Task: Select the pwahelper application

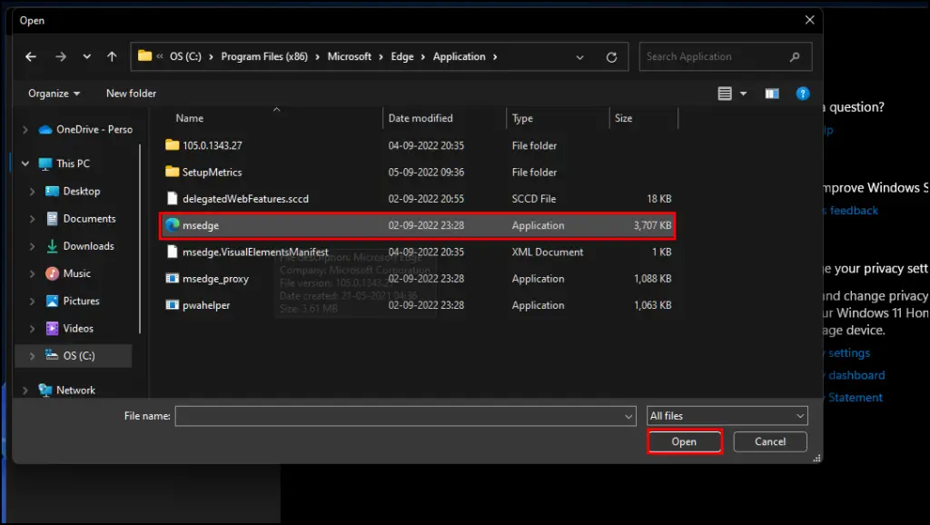Action: [418, 305]
